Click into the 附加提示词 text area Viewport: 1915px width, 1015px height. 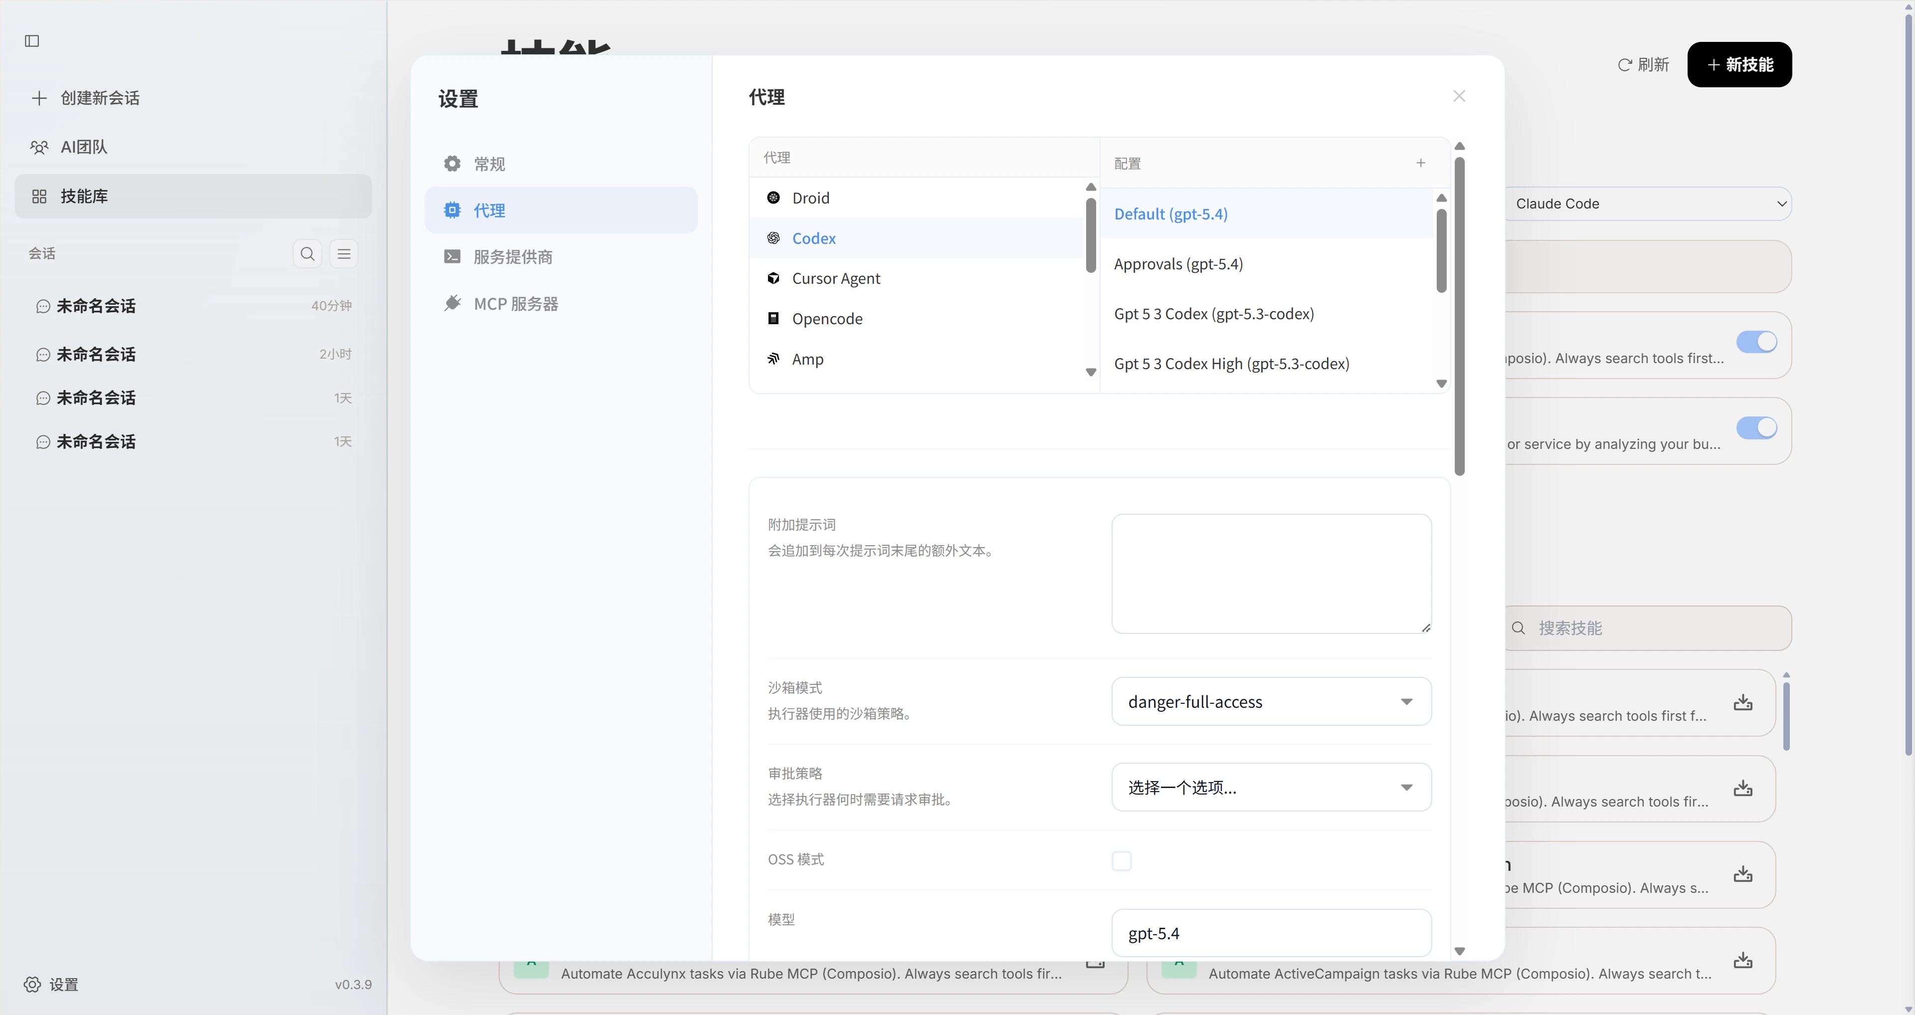click(1271, 573)
